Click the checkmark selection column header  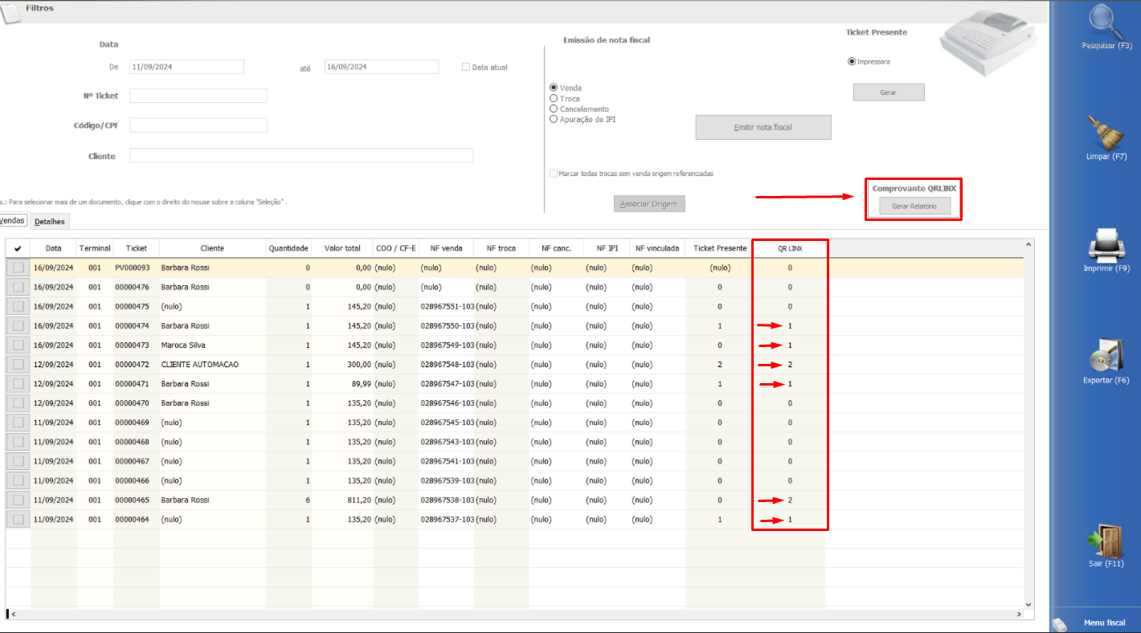tap(18, 248)
